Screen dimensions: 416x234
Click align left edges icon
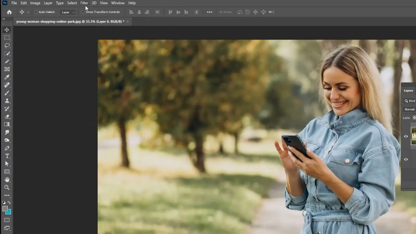click(x=131, y=12)
